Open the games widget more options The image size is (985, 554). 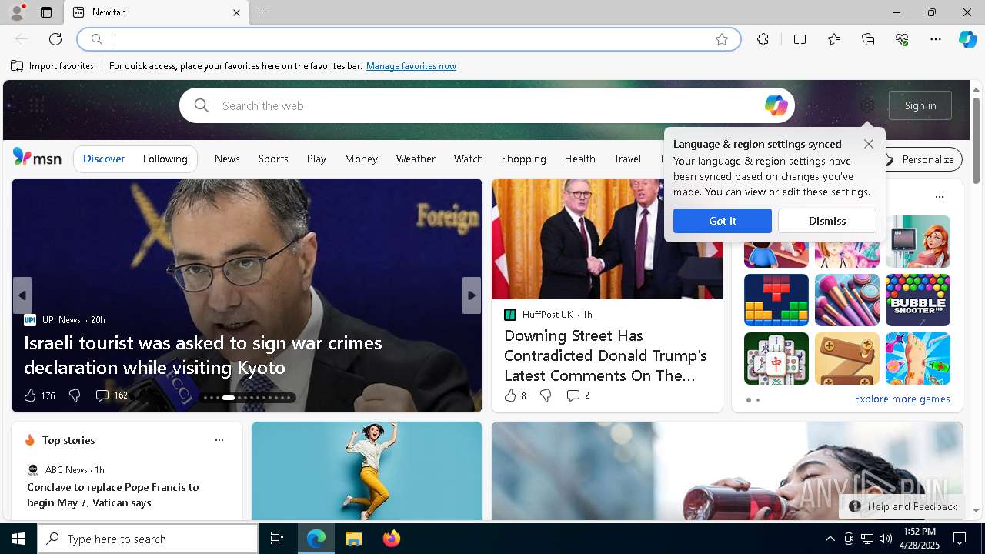939,197
